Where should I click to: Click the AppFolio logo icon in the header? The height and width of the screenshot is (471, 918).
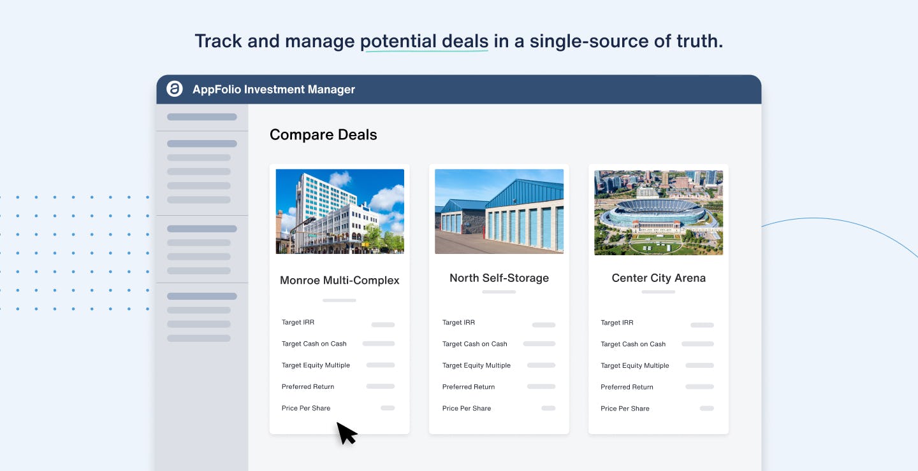coord(176,89)
